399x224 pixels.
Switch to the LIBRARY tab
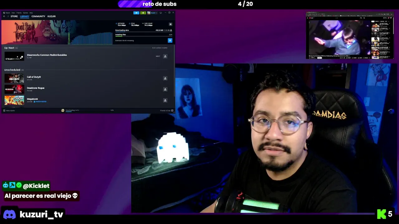[x=25, y=16]
